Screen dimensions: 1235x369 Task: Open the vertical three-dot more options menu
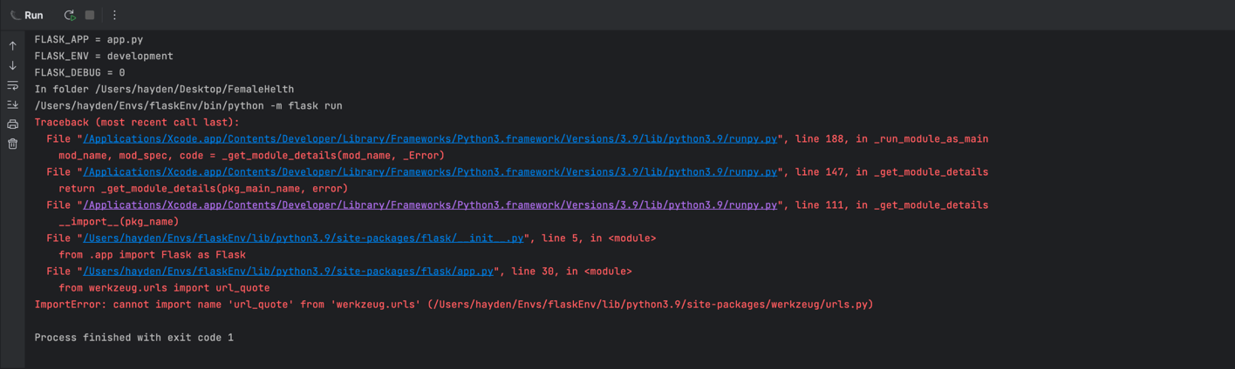pyautogui.click(x=114, y=15)
